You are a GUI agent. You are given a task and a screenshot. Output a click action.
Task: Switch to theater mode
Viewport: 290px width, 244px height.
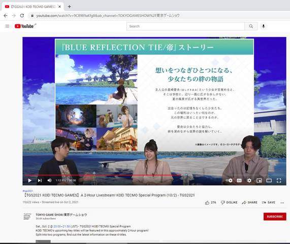[x=269, y=180]
